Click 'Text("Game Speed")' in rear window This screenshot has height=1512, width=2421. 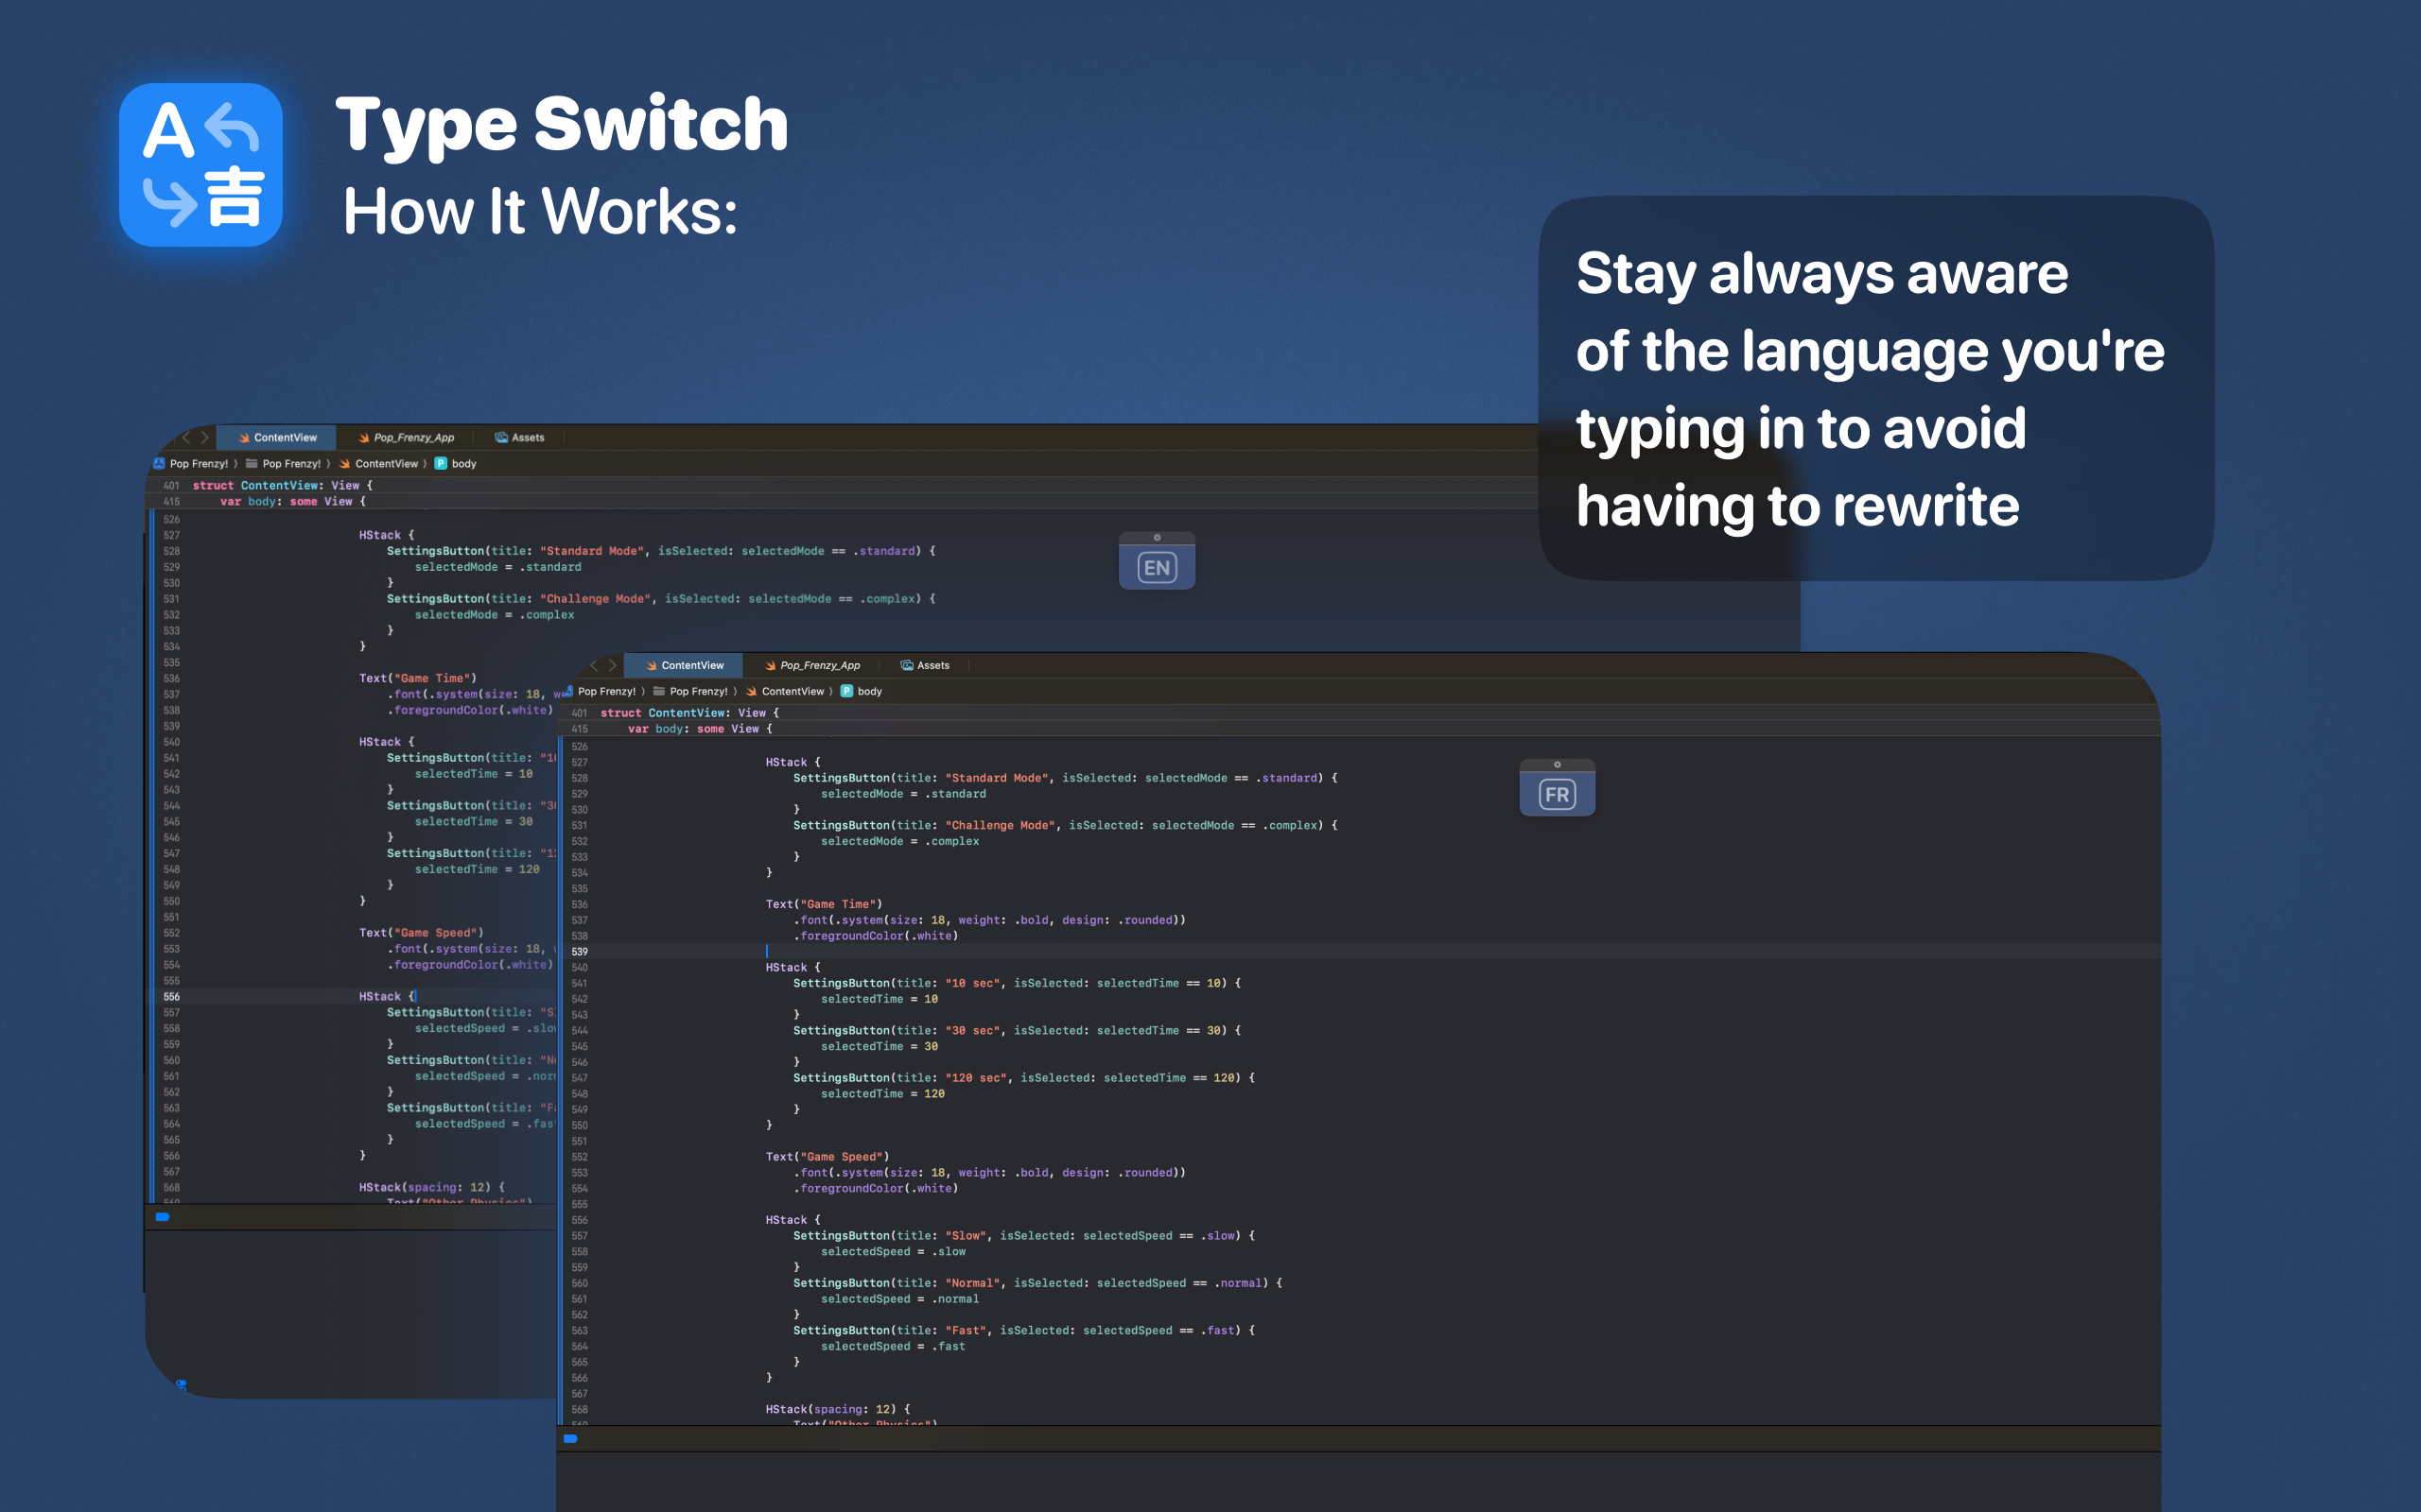coord(421,933)
